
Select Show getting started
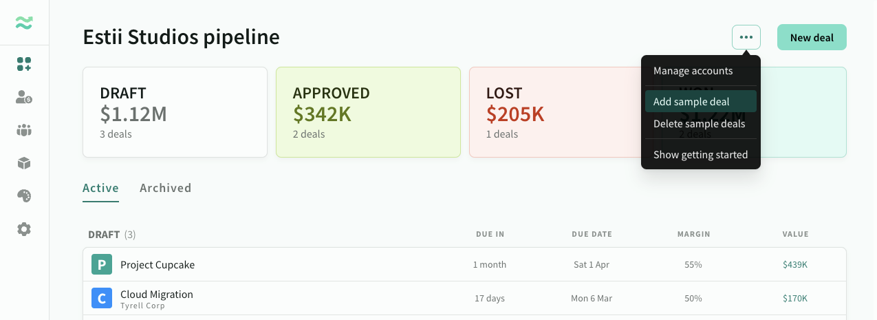point(701,155)
